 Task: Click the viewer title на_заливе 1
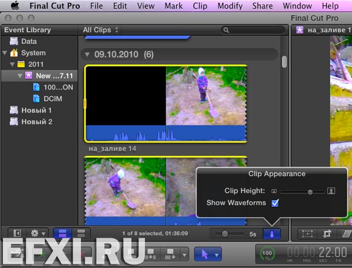click(x=329, y=30)
